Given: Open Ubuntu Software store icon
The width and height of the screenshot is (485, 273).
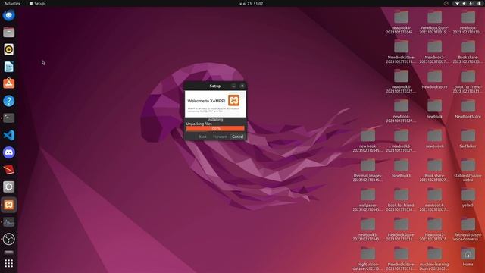Looking at the screenshot, I should click(x=8, y=83).
